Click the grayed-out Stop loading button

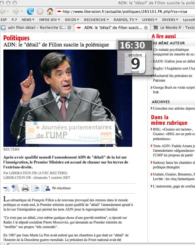40,11
